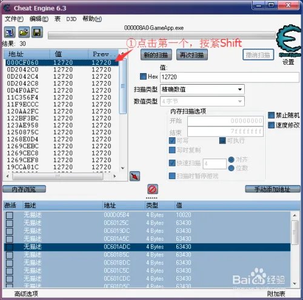Click results list scroll-down arrow

[x=123, y=168]
